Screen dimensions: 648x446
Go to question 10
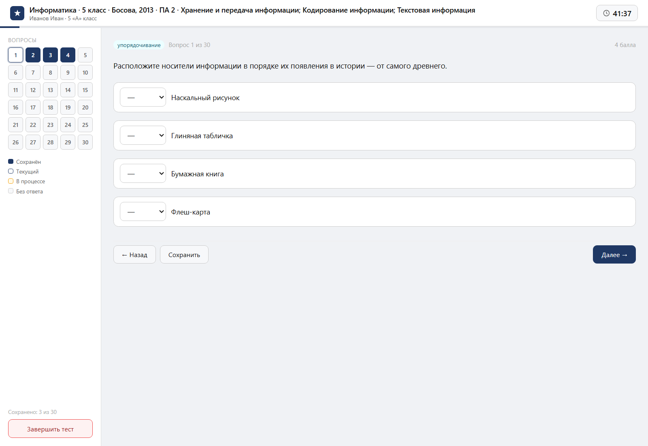click(85, 73)
